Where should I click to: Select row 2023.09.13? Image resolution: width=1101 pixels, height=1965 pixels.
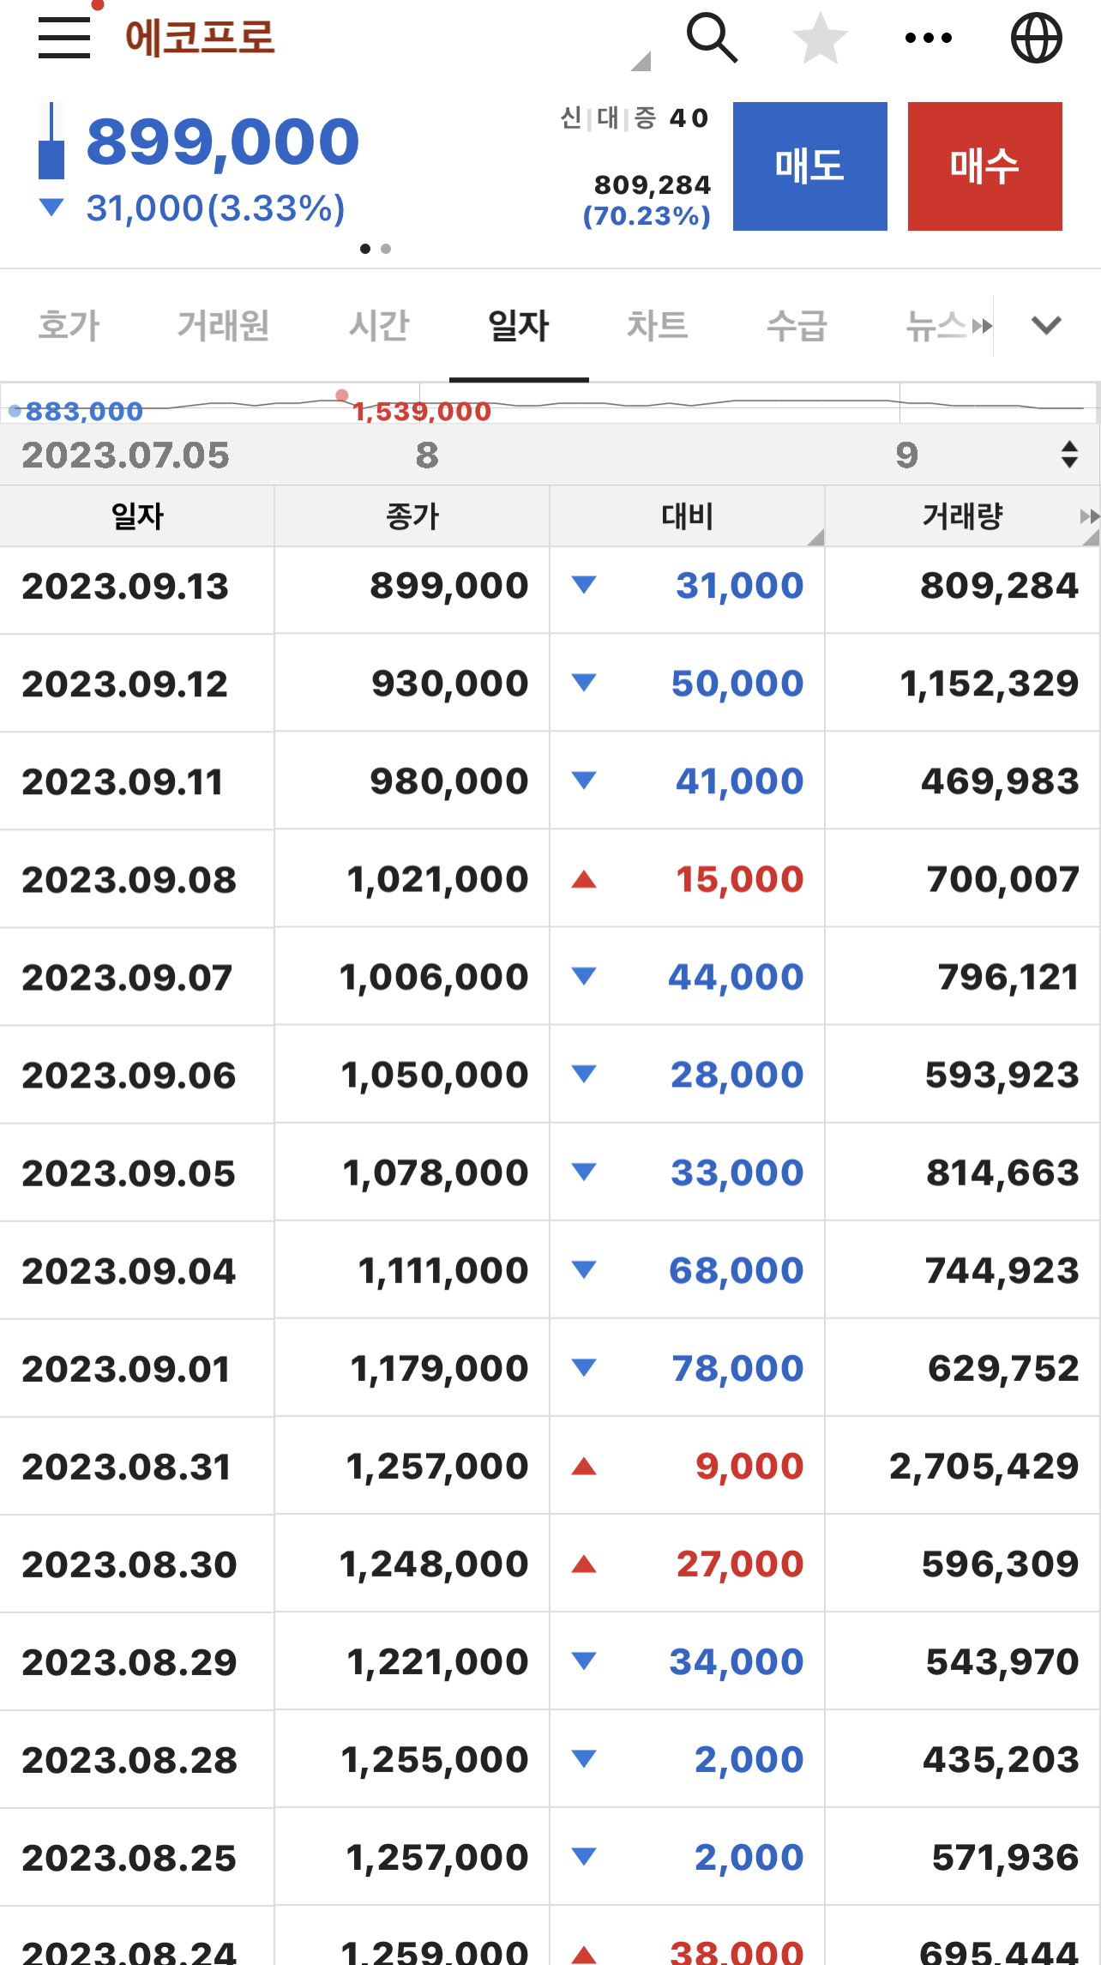550,587
